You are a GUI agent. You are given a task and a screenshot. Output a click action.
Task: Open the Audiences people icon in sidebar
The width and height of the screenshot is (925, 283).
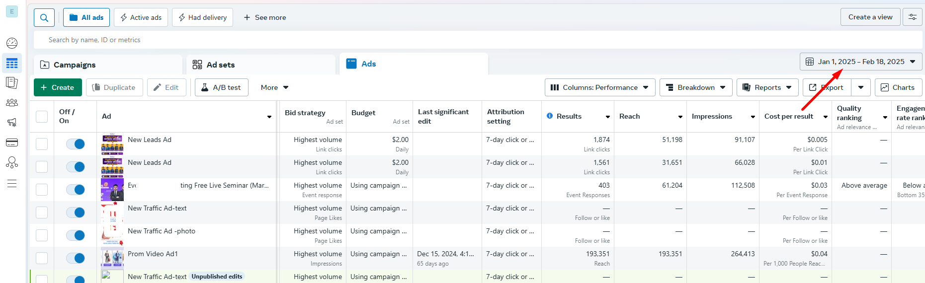[12, 103]
